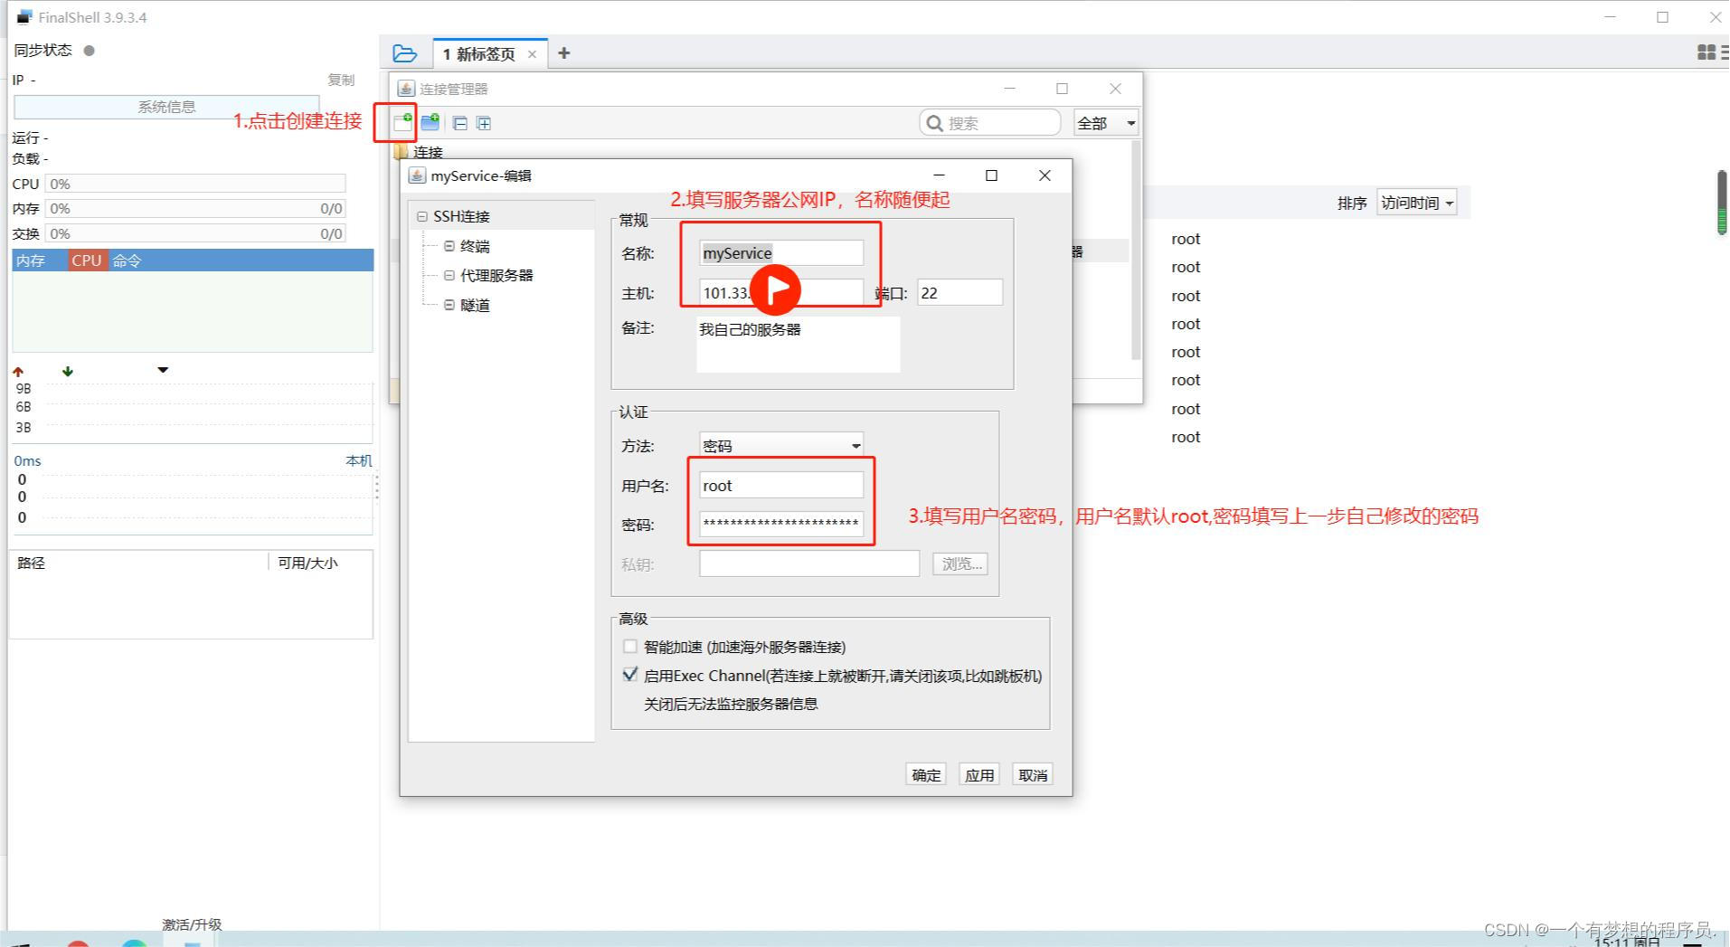This screenshot has width=1730, height=947.
Task: Click the 备注 text area
Action: (x=799, y=344)
